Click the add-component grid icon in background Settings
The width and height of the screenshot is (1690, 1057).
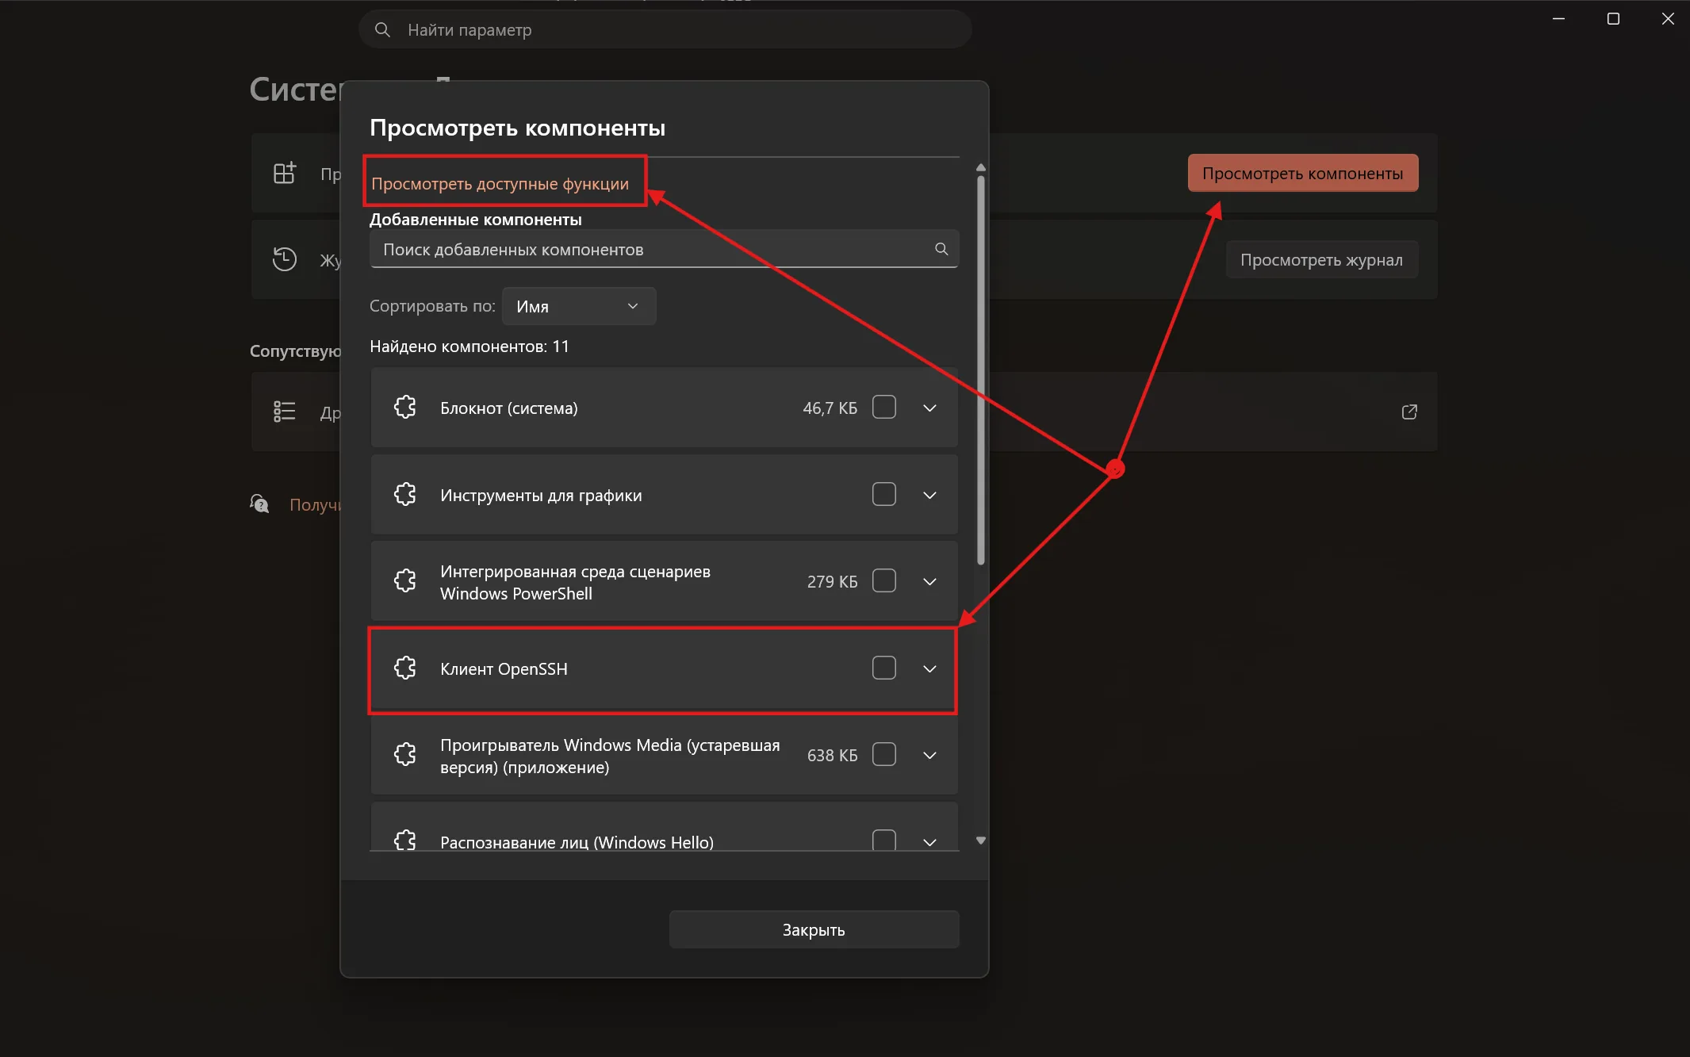(x=285, y=173)
